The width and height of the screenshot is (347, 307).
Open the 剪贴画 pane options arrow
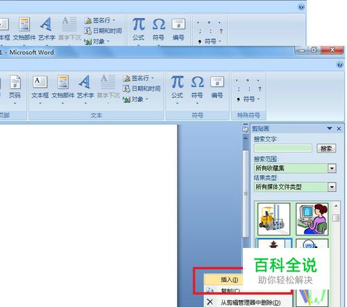tap(330, 128)
